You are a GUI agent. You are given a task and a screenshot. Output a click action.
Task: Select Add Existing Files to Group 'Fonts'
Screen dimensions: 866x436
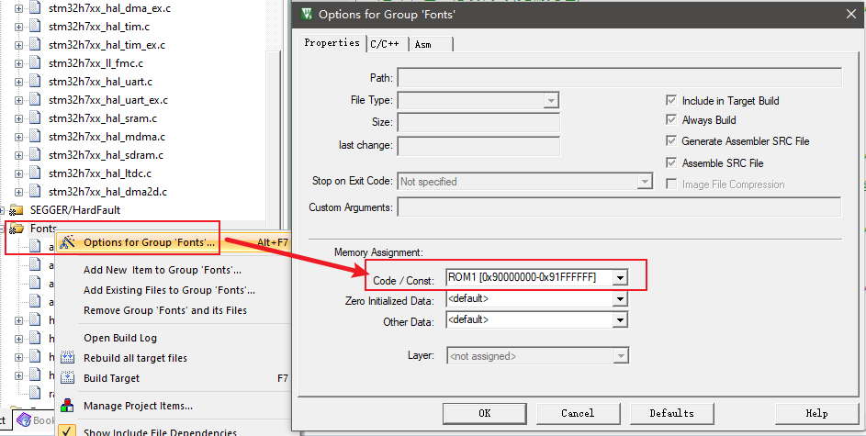169,290
